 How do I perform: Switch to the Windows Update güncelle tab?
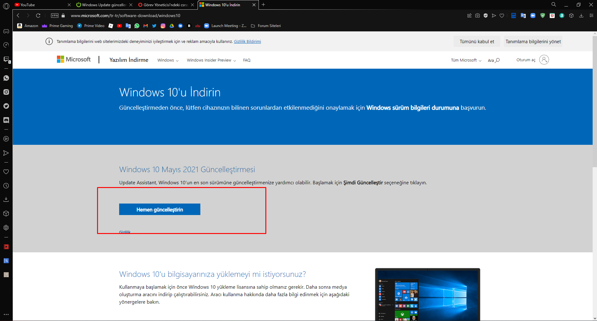click(x=104, y=5)
